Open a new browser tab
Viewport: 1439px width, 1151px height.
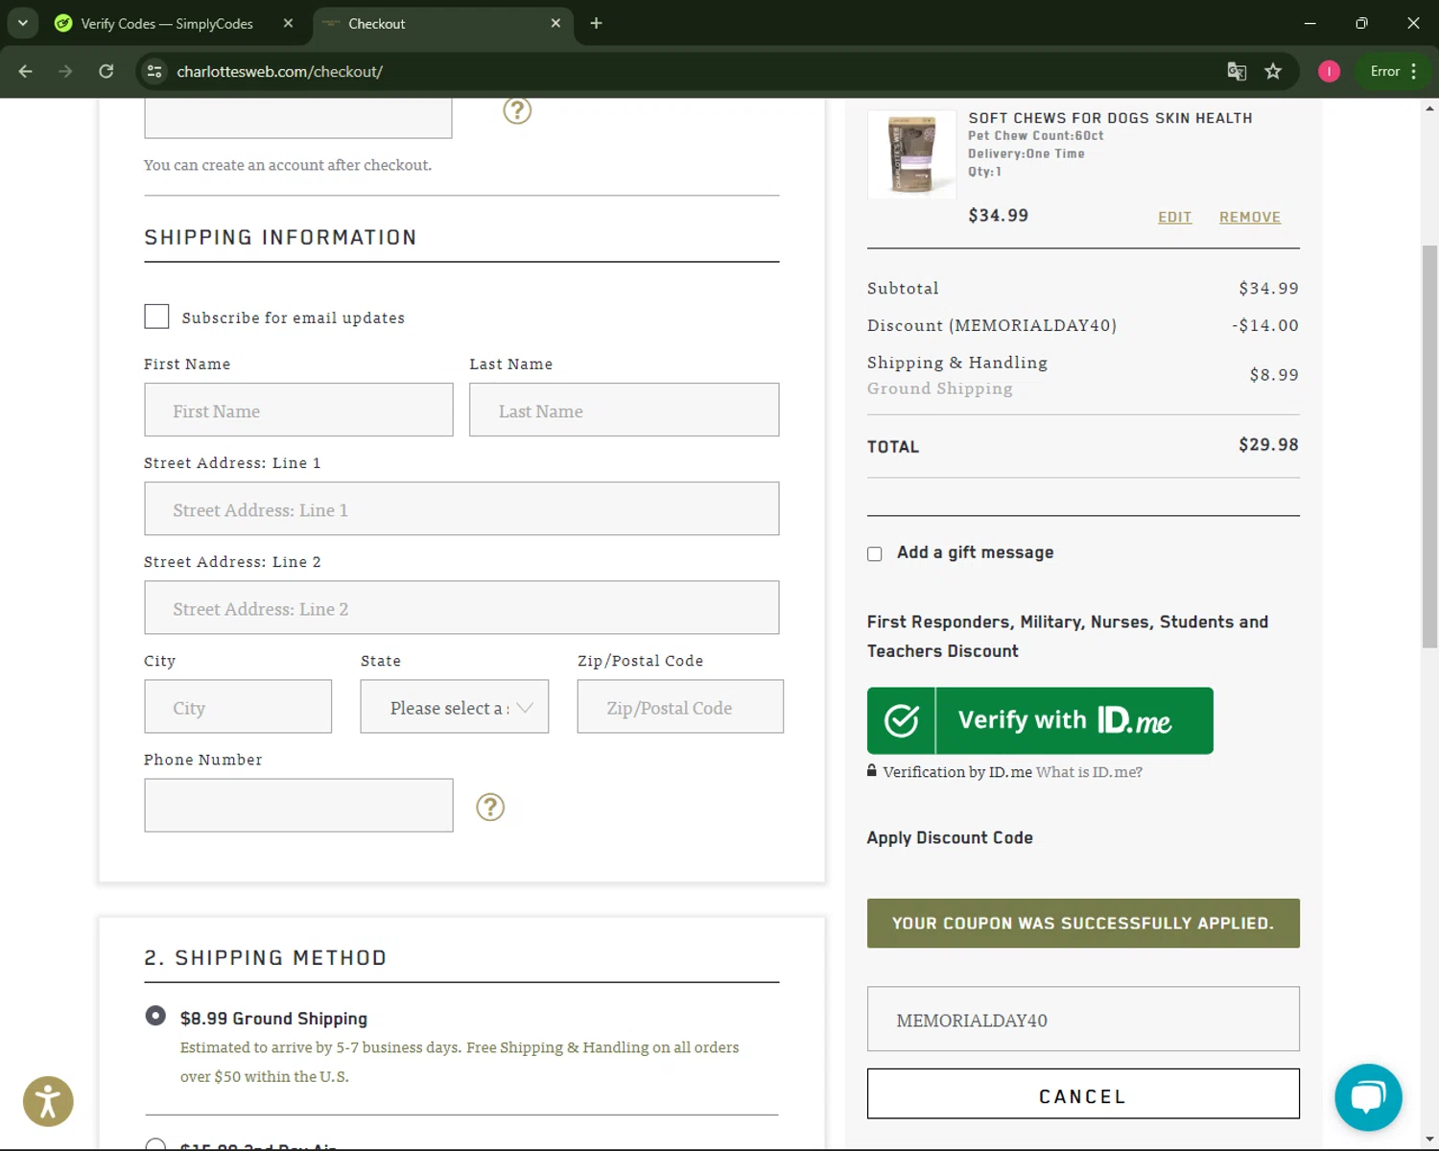point(596,23)
